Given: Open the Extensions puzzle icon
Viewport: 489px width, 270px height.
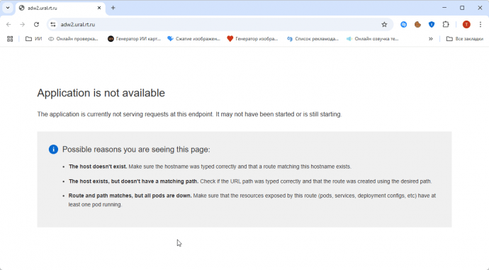Looking at the screenshot, I should tap(446, 24).
